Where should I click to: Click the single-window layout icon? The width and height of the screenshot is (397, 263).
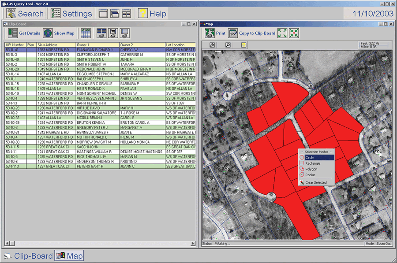[103, 13]
